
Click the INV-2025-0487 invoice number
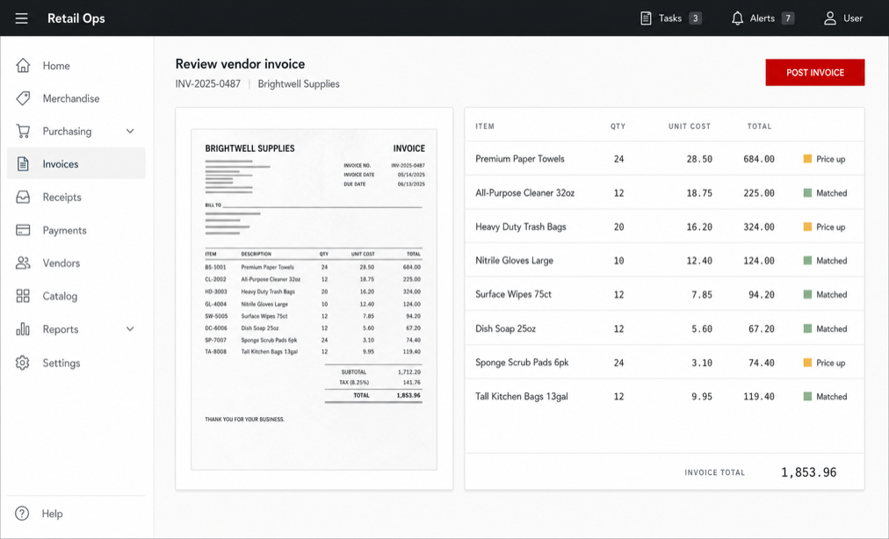(x=207, y=84)
